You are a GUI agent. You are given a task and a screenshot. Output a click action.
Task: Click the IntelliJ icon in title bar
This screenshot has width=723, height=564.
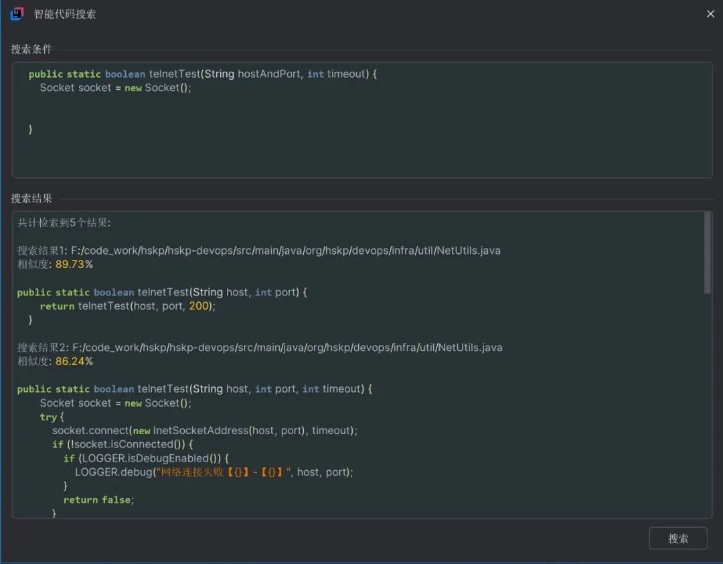pos(17,14)
